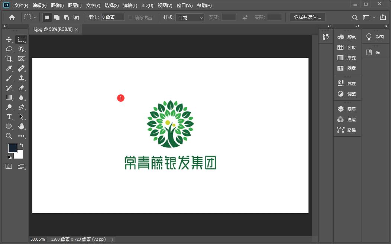Select the Blur tool
The width and height of the screenshot is (391, 244).
(21, 97)
